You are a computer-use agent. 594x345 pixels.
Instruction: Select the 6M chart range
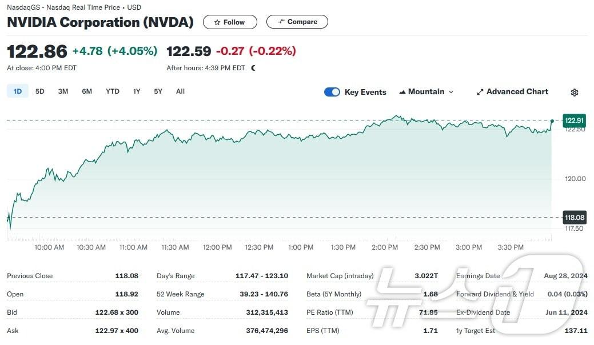tap(87, 91)
